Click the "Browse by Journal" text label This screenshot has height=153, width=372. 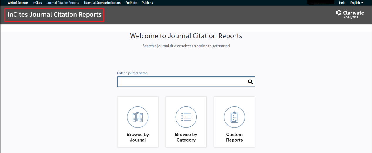coord(138,137)
